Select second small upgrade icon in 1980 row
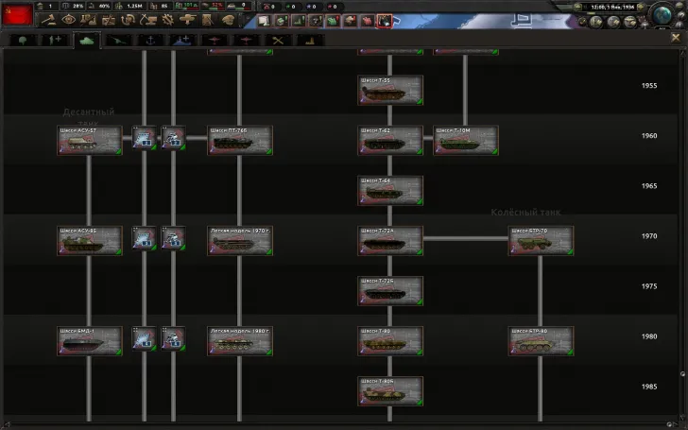This screenshot has width=688, height=430. pos(173,338)
